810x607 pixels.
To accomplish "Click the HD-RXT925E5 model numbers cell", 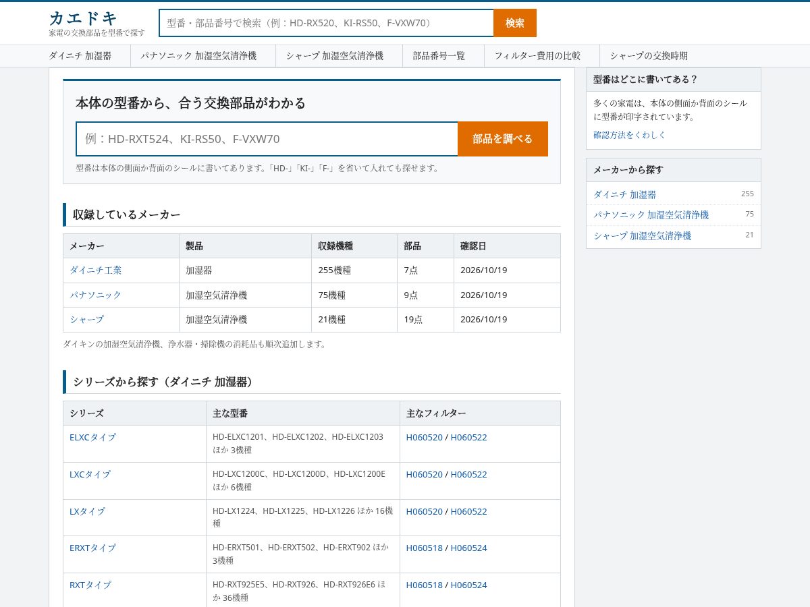I will point(303,591).
